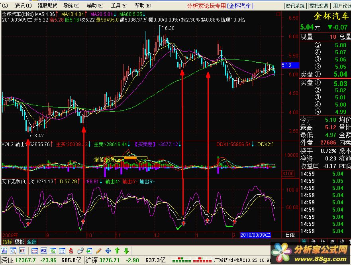Image resolution: width=351 pixels, height=265 pixels.
Task: Click the 深证 index 12367.7 in status bar
Action: click(x=25, y=260)
